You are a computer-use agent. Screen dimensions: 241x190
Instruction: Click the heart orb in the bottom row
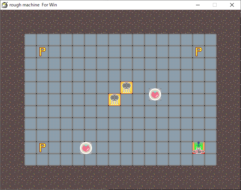(x=86, y=148)
